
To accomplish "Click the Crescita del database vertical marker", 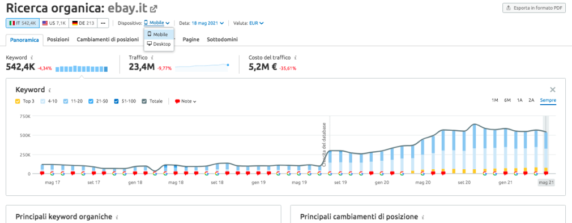I will (x=325, y=145).
